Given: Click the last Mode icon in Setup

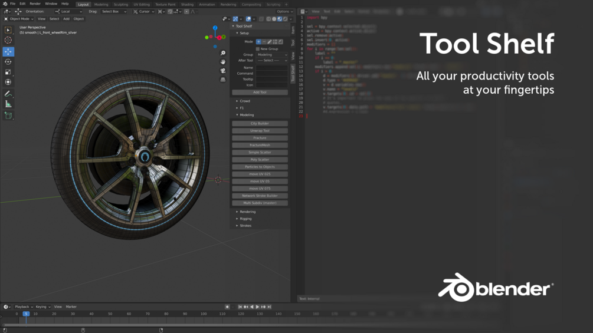Looking at the screenshot, I should tap(280, 41).
